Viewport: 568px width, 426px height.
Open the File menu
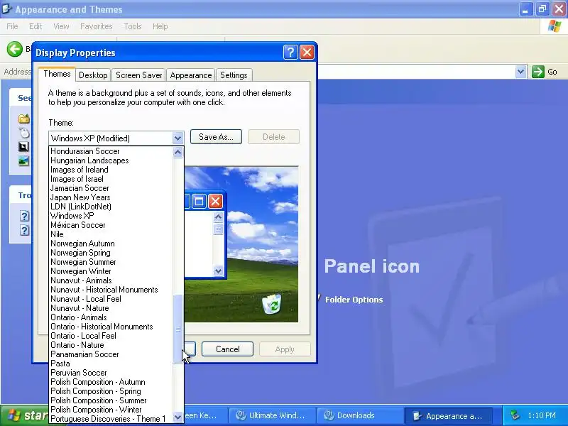(12, 26)
